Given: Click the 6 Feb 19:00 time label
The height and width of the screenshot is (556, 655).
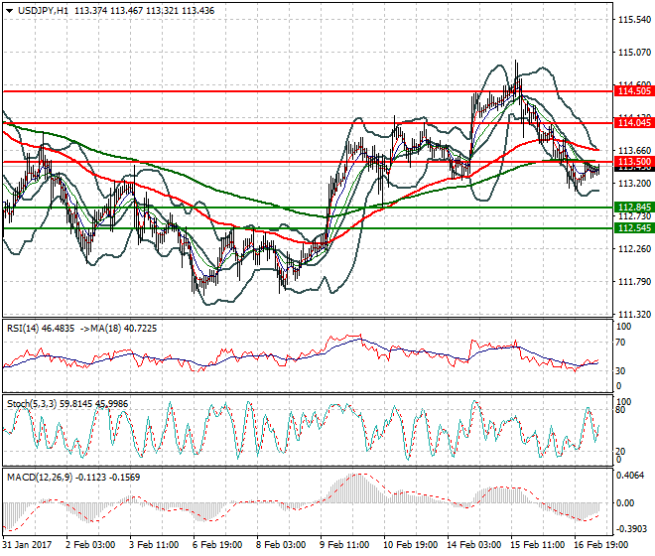Looking at the screenshot, I should (x=217, y=545).
